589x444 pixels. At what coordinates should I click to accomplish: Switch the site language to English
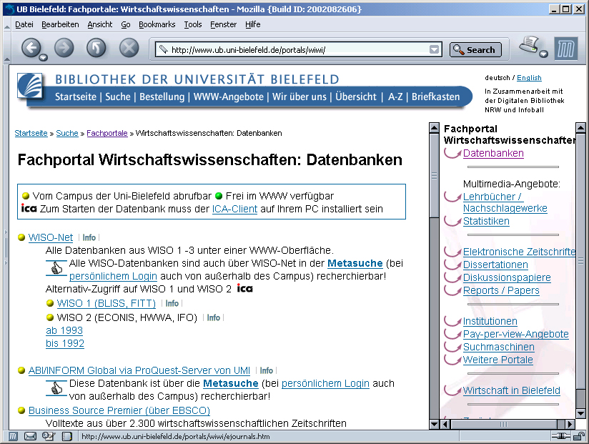[529, 77]
